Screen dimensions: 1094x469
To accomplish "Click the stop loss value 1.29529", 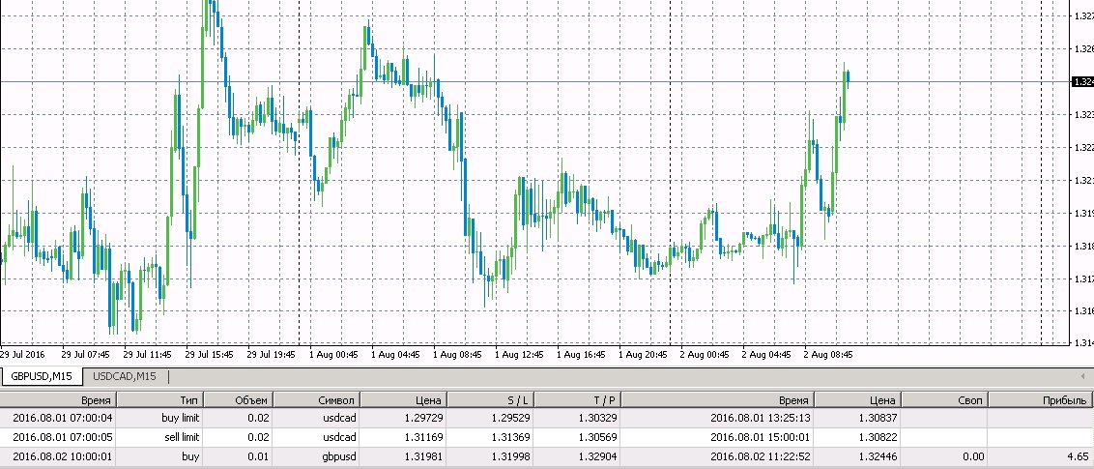I will click(510, 418).
